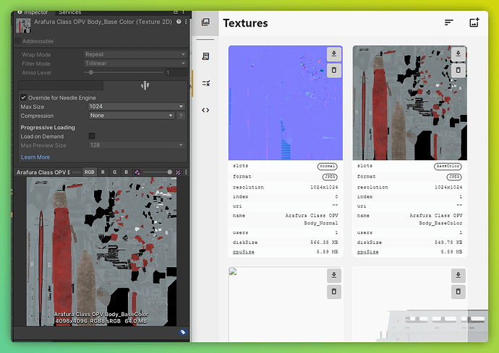Follow the Learn More link
Screen dimensions: 499x353
35,157
